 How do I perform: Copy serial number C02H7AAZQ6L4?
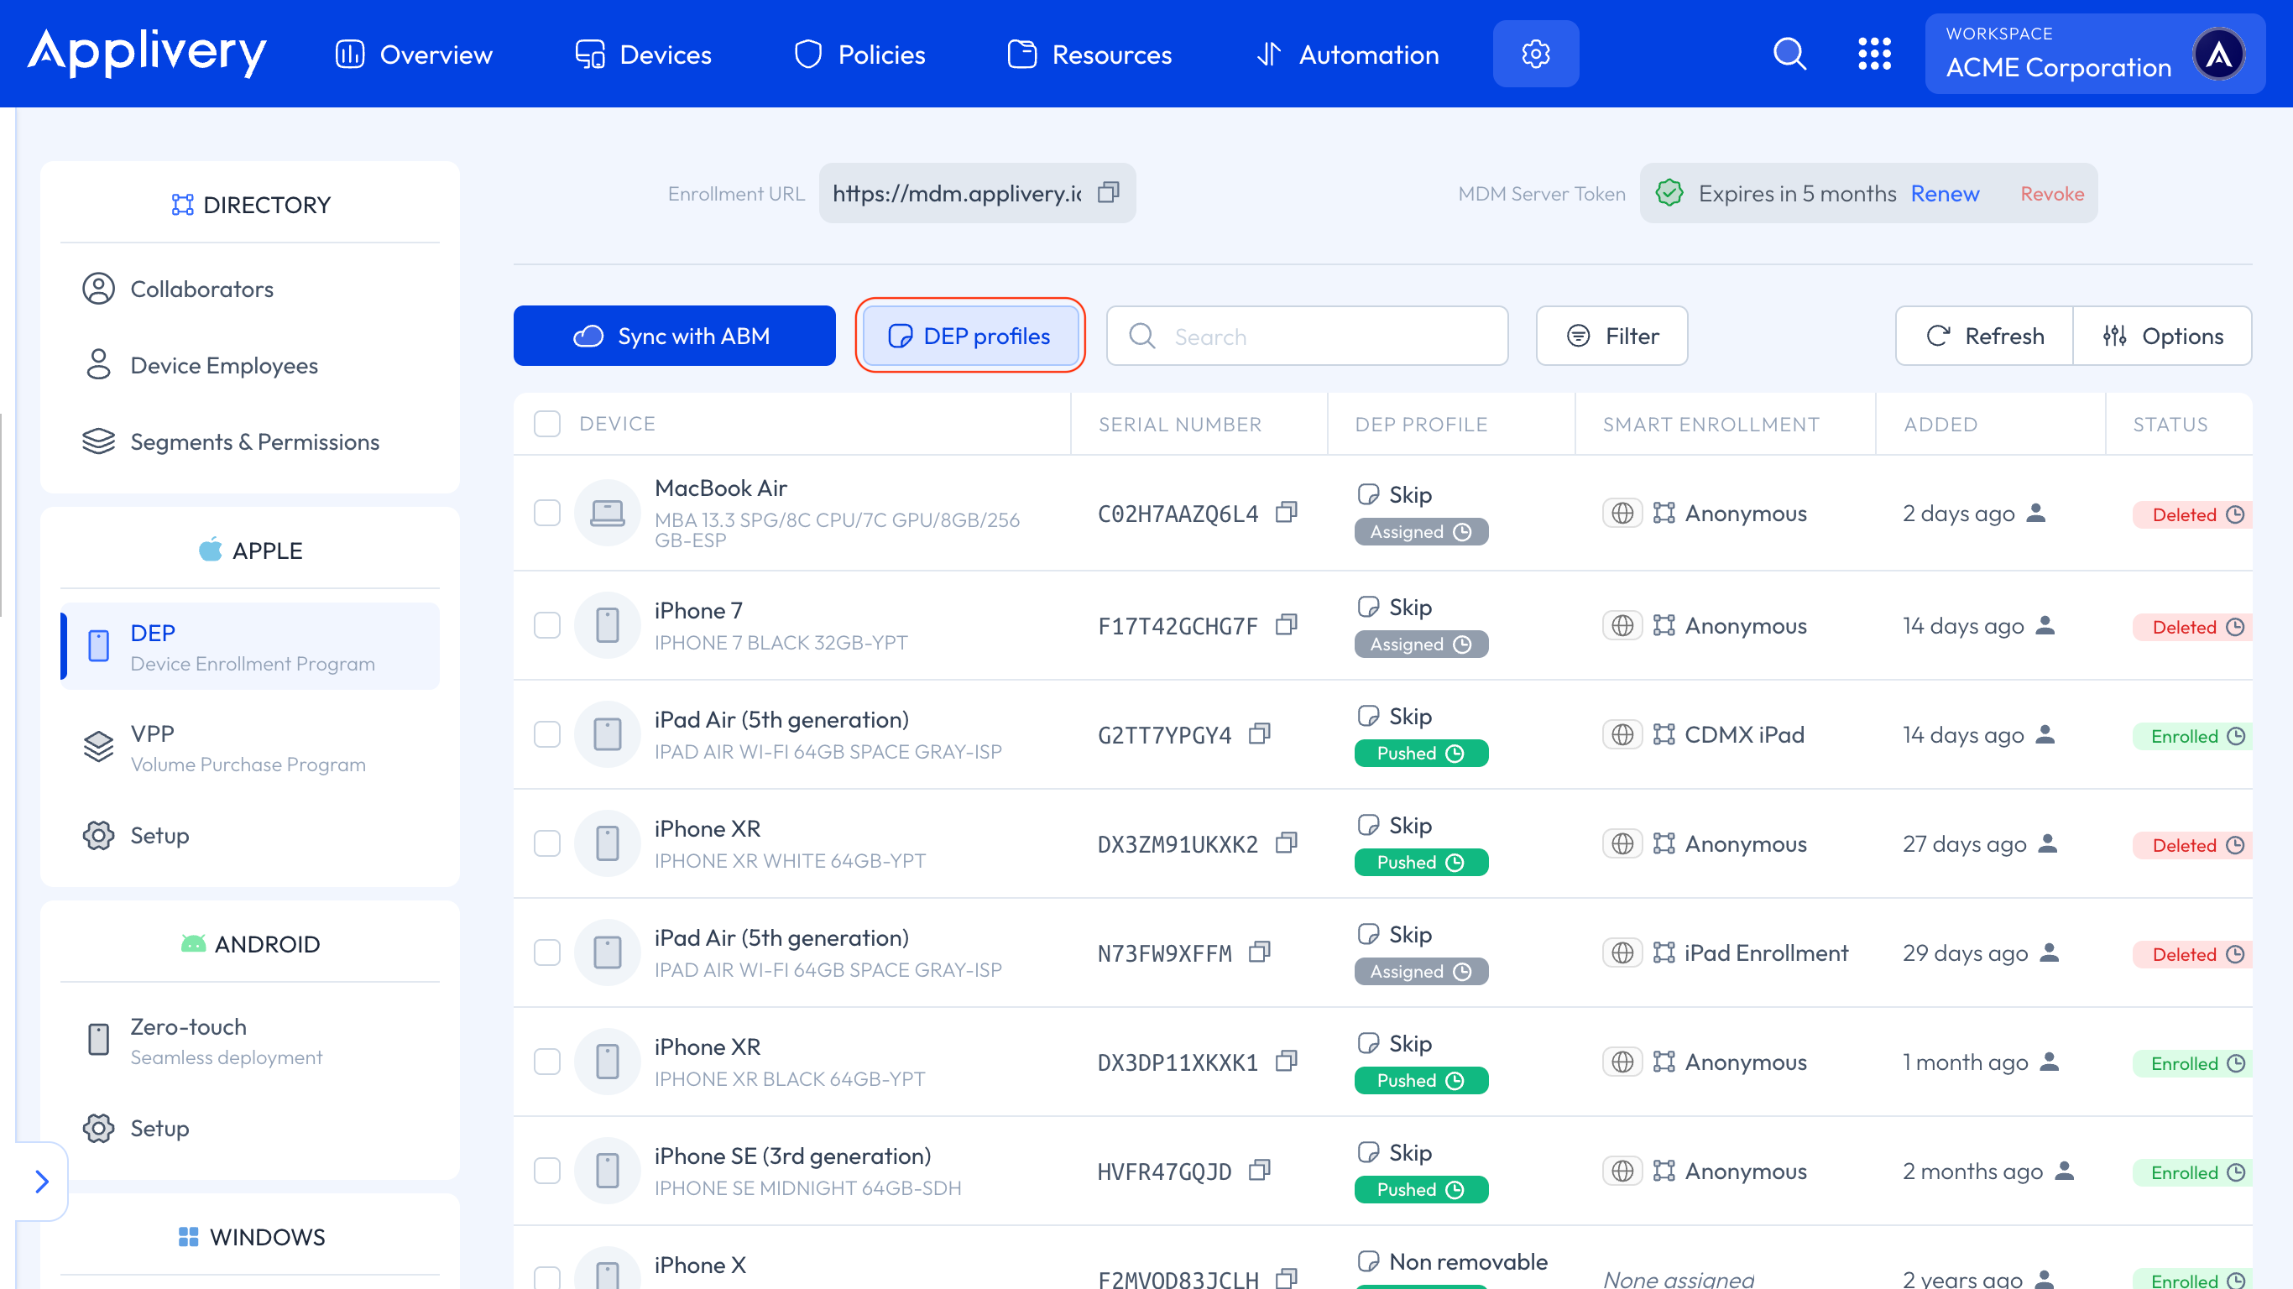pyautogui.click(x=1287, y=513)
